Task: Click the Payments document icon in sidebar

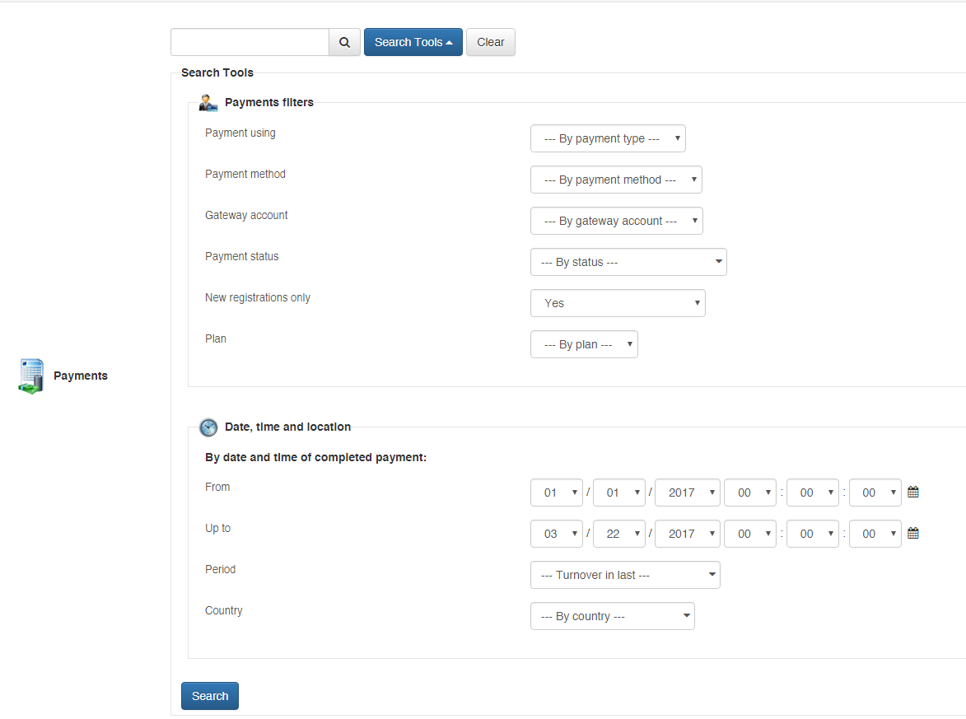Action: (30, 376)
